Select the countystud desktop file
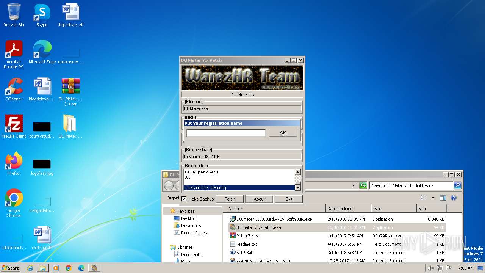Image resolution: width=485 pixels, height=273 pixels. pyautogui.click(x=42, y=129)
